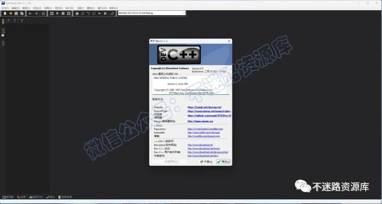This screenshot has height=204, width=382.
Task: Click the Step Into debug icon
Action: click(x=88, y=13)
